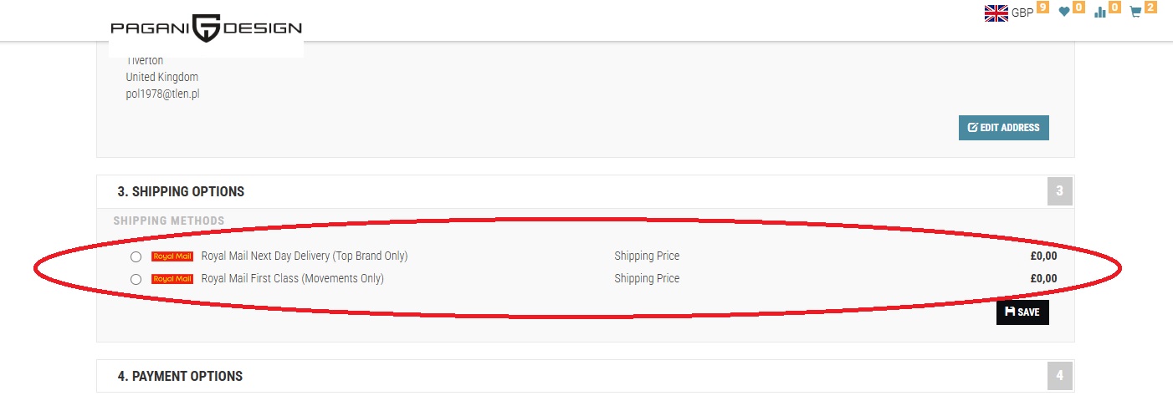Click the step 4 number badge
1173x416 pixels.
tap(1059, 376)
